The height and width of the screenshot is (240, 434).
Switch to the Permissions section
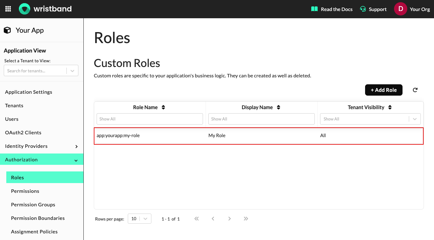[25, 191]
